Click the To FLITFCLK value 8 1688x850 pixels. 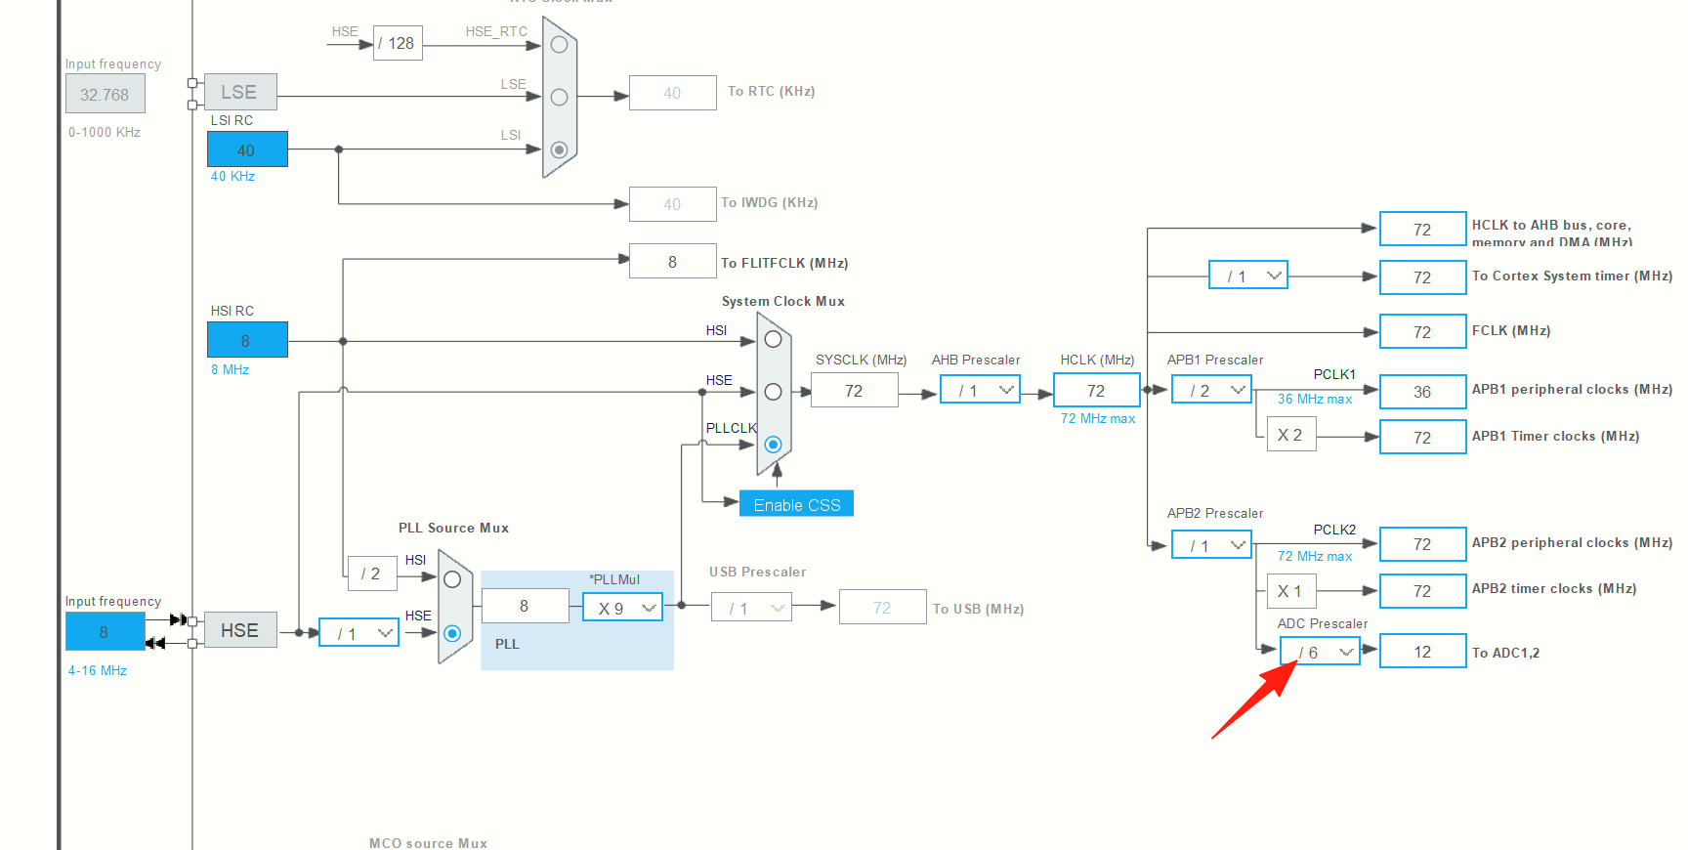tap(672, 261)
